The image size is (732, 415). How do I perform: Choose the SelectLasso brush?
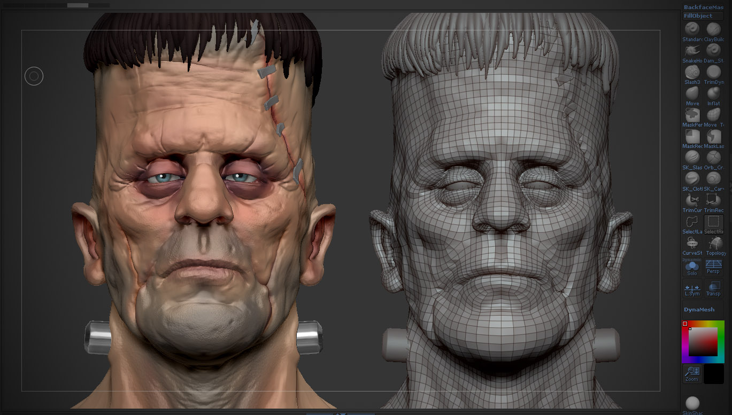click(692, 224)
